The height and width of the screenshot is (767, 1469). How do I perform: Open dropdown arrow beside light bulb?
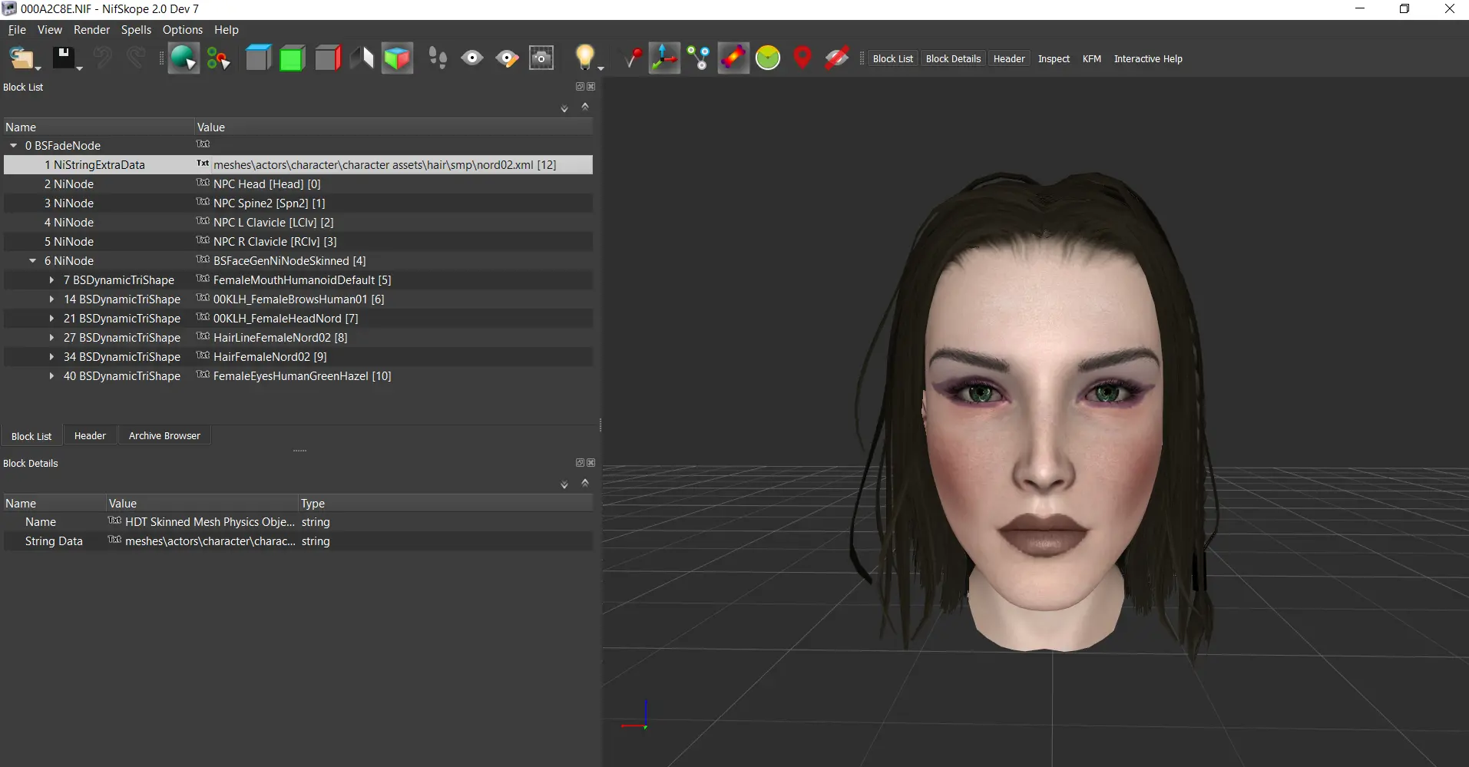click(601, 68)
